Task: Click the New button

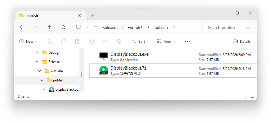Action: pyautogui.click(x=28, y=41)
